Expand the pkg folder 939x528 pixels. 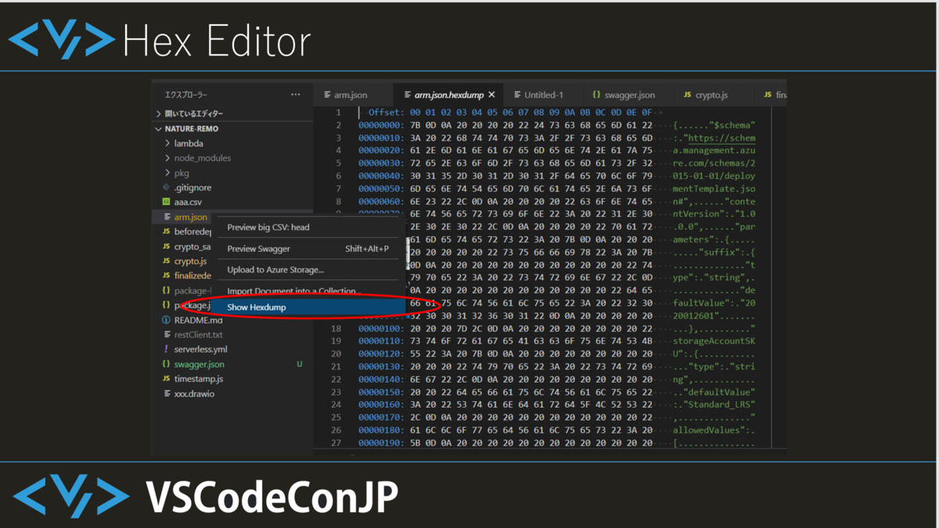[167, 173]
